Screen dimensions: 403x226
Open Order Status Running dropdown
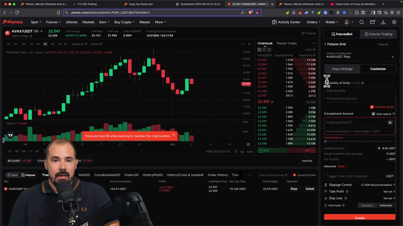273,175
